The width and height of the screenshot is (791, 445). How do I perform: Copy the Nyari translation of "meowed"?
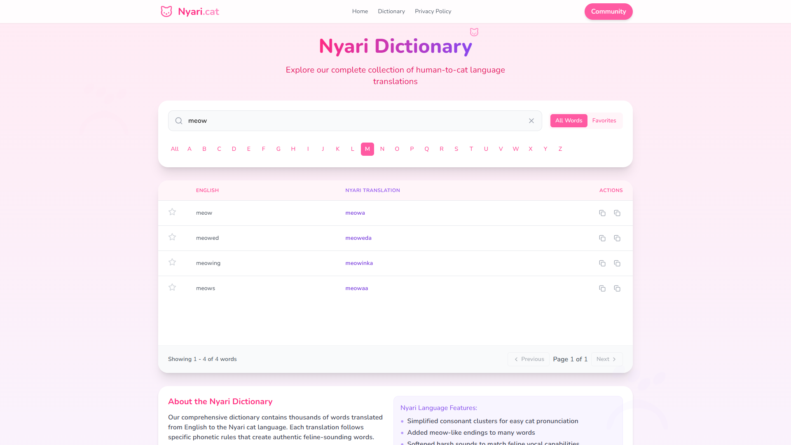[617, 238]
